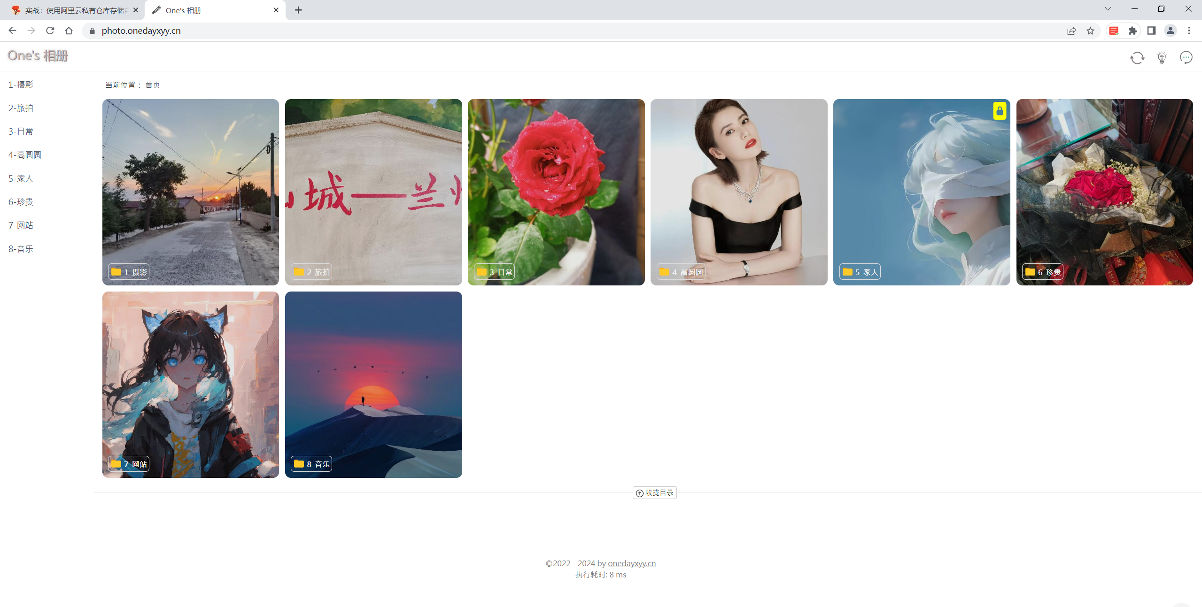Open the chat bubble message icon
This screenshot has width=1202, height=607.
(1186, 57)
